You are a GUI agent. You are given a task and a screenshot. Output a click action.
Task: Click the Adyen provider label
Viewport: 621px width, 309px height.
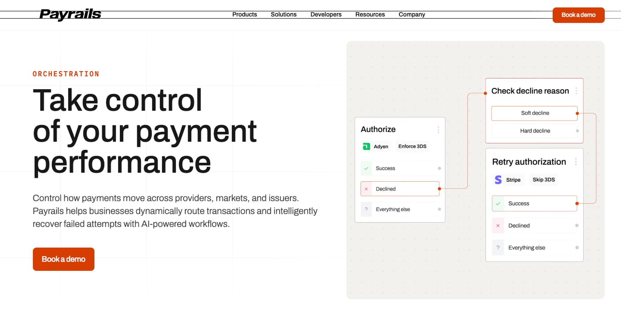point(381,147)
